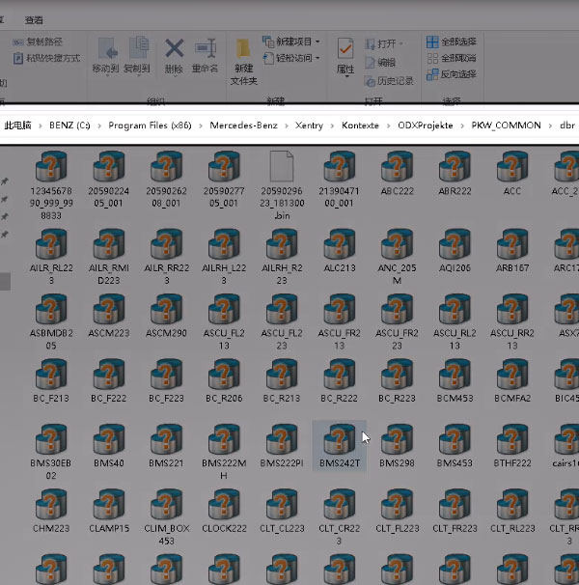This screenshot has height=585, width=579.
Task: Open the 打开 dropdown
Action: point(384,44)
